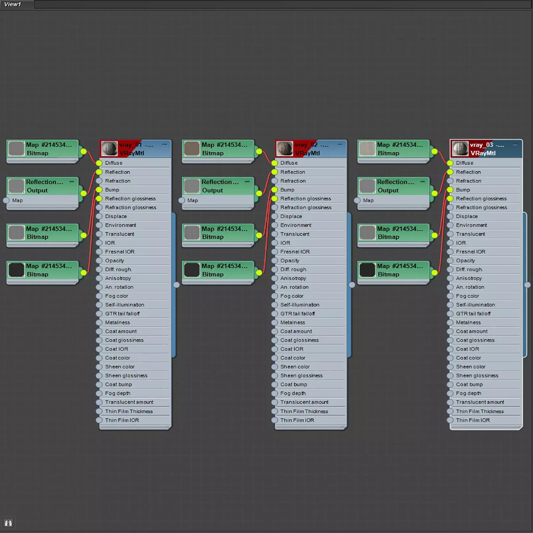Collapse the vray_03 VRayMtl node
The width and height of the screenshot is (533, 533).
click(515, 144)
